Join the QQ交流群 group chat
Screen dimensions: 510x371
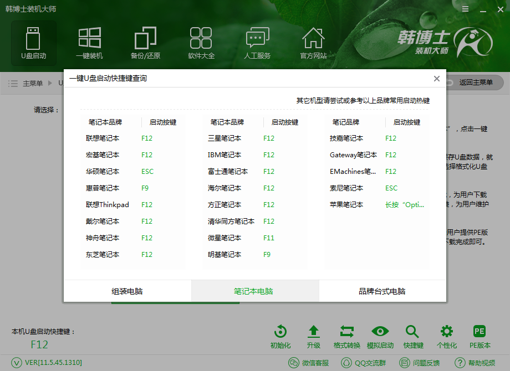(x=363, y=364)
